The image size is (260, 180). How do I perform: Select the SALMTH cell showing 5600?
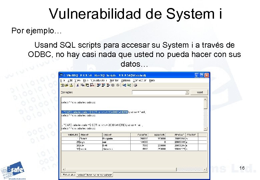139,149
